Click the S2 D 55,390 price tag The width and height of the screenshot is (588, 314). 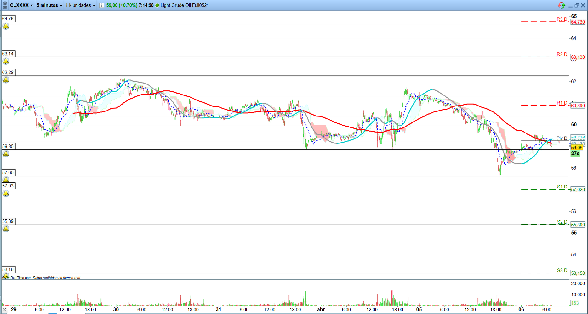click(578, 225)
